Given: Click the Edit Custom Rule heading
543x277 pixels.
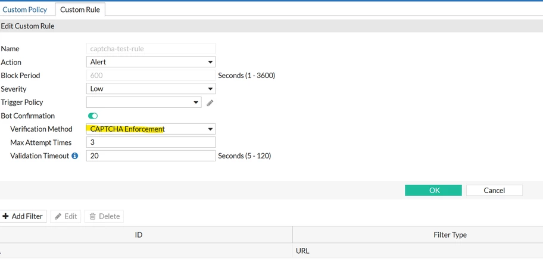Looking at the screenshot, I should tap(28, 26).
